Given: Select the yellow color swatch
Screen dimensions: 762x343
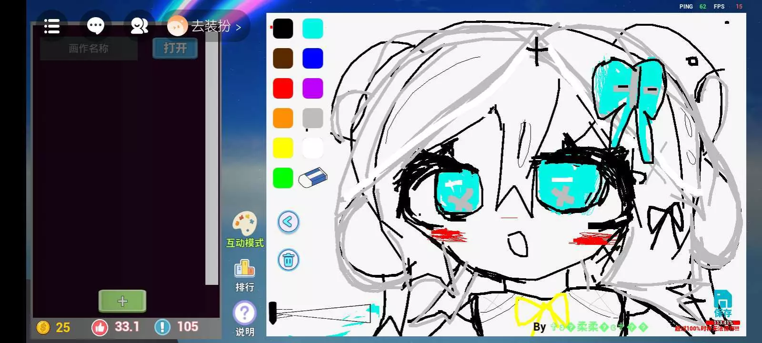Looking at the screenshot, I should coord(283,148).
